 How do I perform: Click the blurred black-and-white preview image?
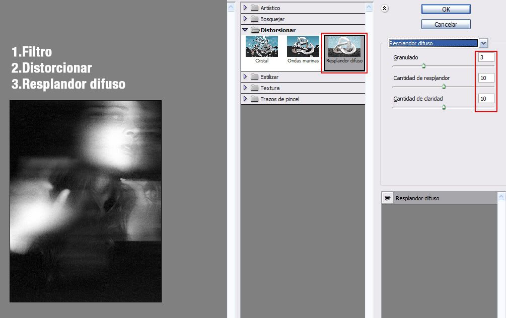point(86,201)
